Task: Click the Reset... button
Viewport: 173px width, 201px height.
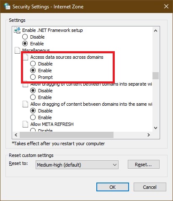Action: pos(144,164)
